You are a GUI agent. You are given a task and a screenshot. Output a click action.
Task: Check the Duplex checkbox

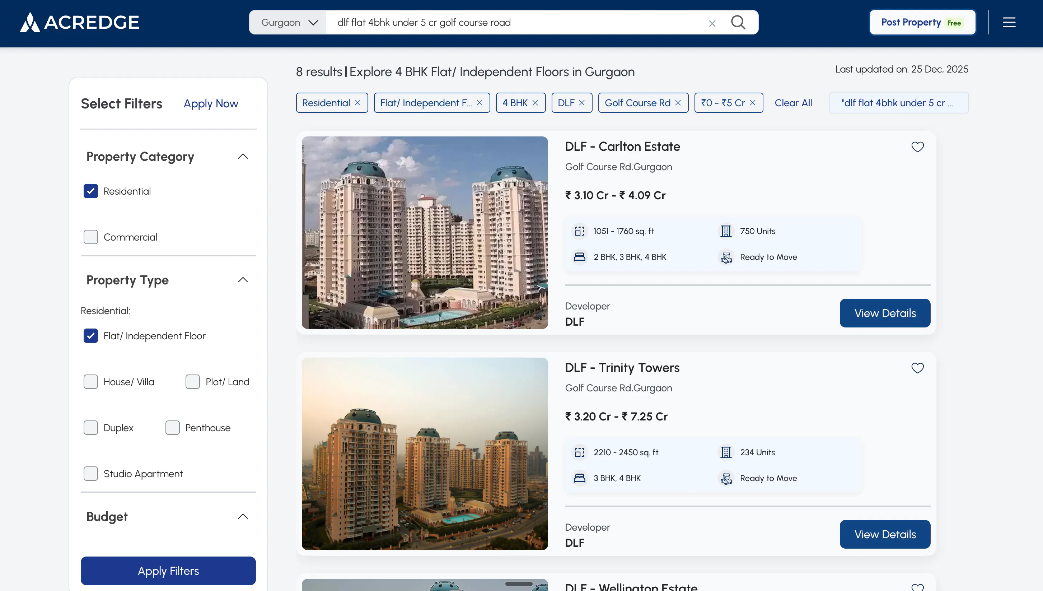point(90,427)
